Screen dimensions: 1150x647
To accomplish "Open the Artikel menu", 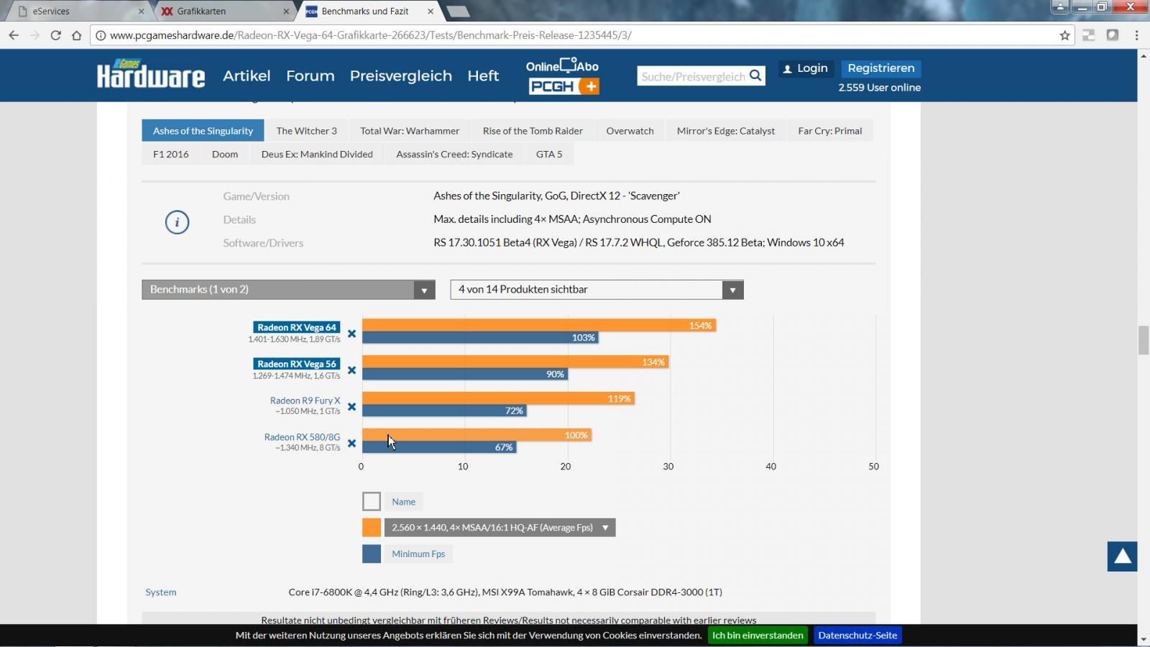I will click(x=247, y=75).
